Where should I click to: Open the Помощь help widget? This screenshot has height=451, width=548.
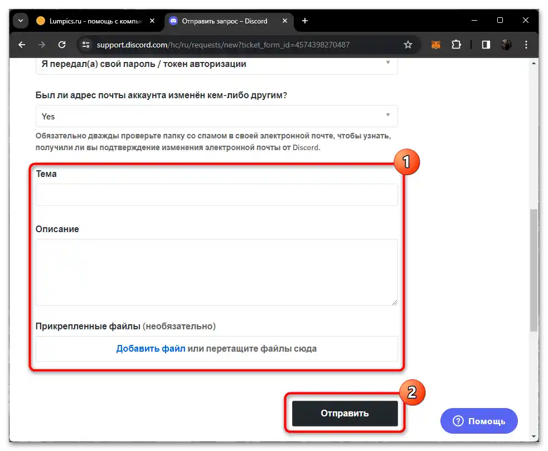[479, 421]
